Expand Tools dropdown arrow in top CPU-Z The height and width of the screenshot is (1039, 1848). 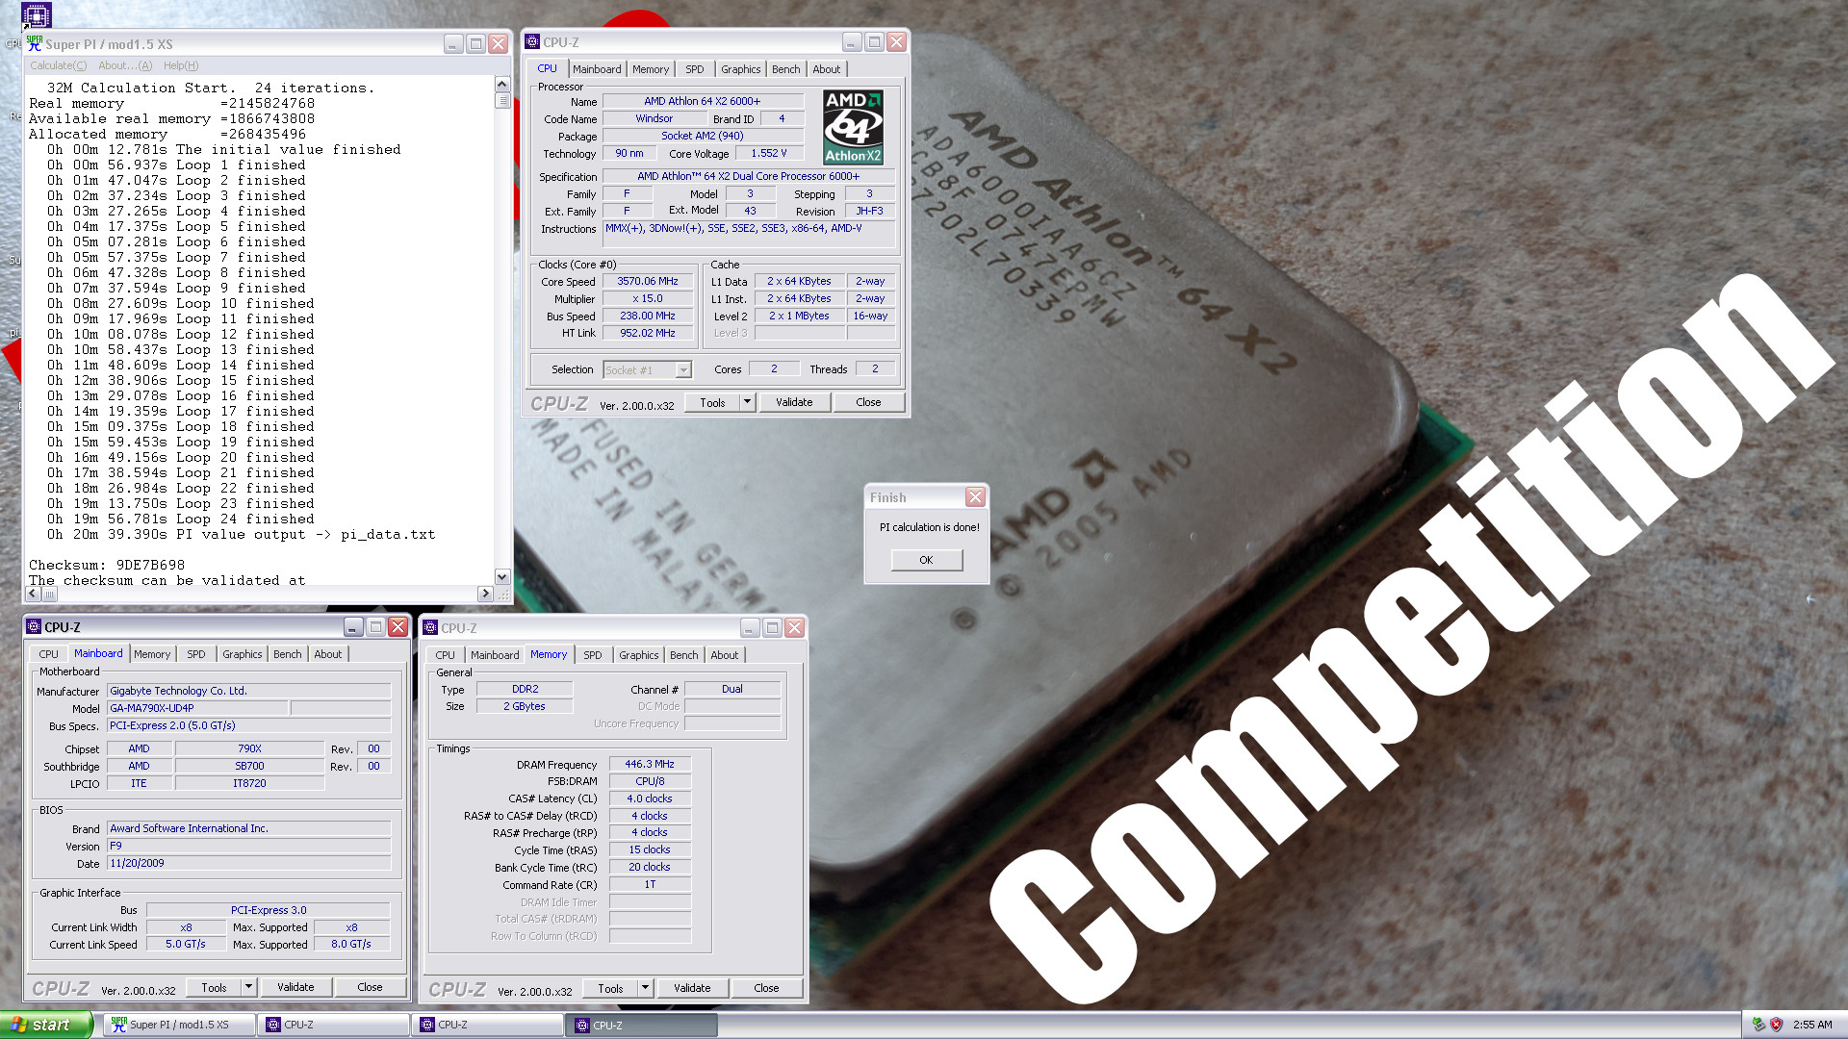click(x=747, y=402)
